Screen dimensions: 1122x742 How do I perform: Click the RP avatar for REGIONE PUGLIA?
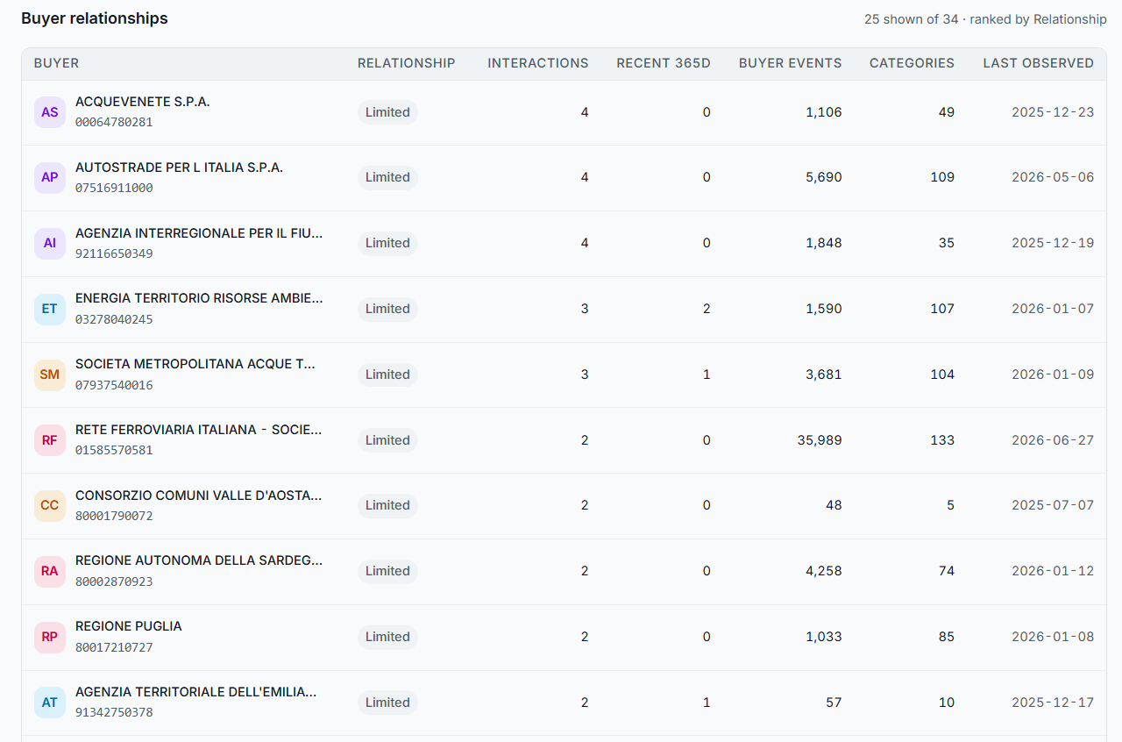pyautogui.click(x=50, y=637)
